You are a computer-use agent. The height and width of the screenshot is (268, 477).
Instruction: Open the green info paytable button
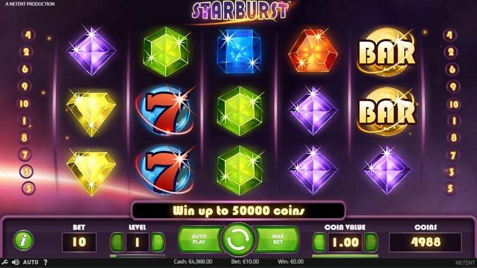coord(23,241)
